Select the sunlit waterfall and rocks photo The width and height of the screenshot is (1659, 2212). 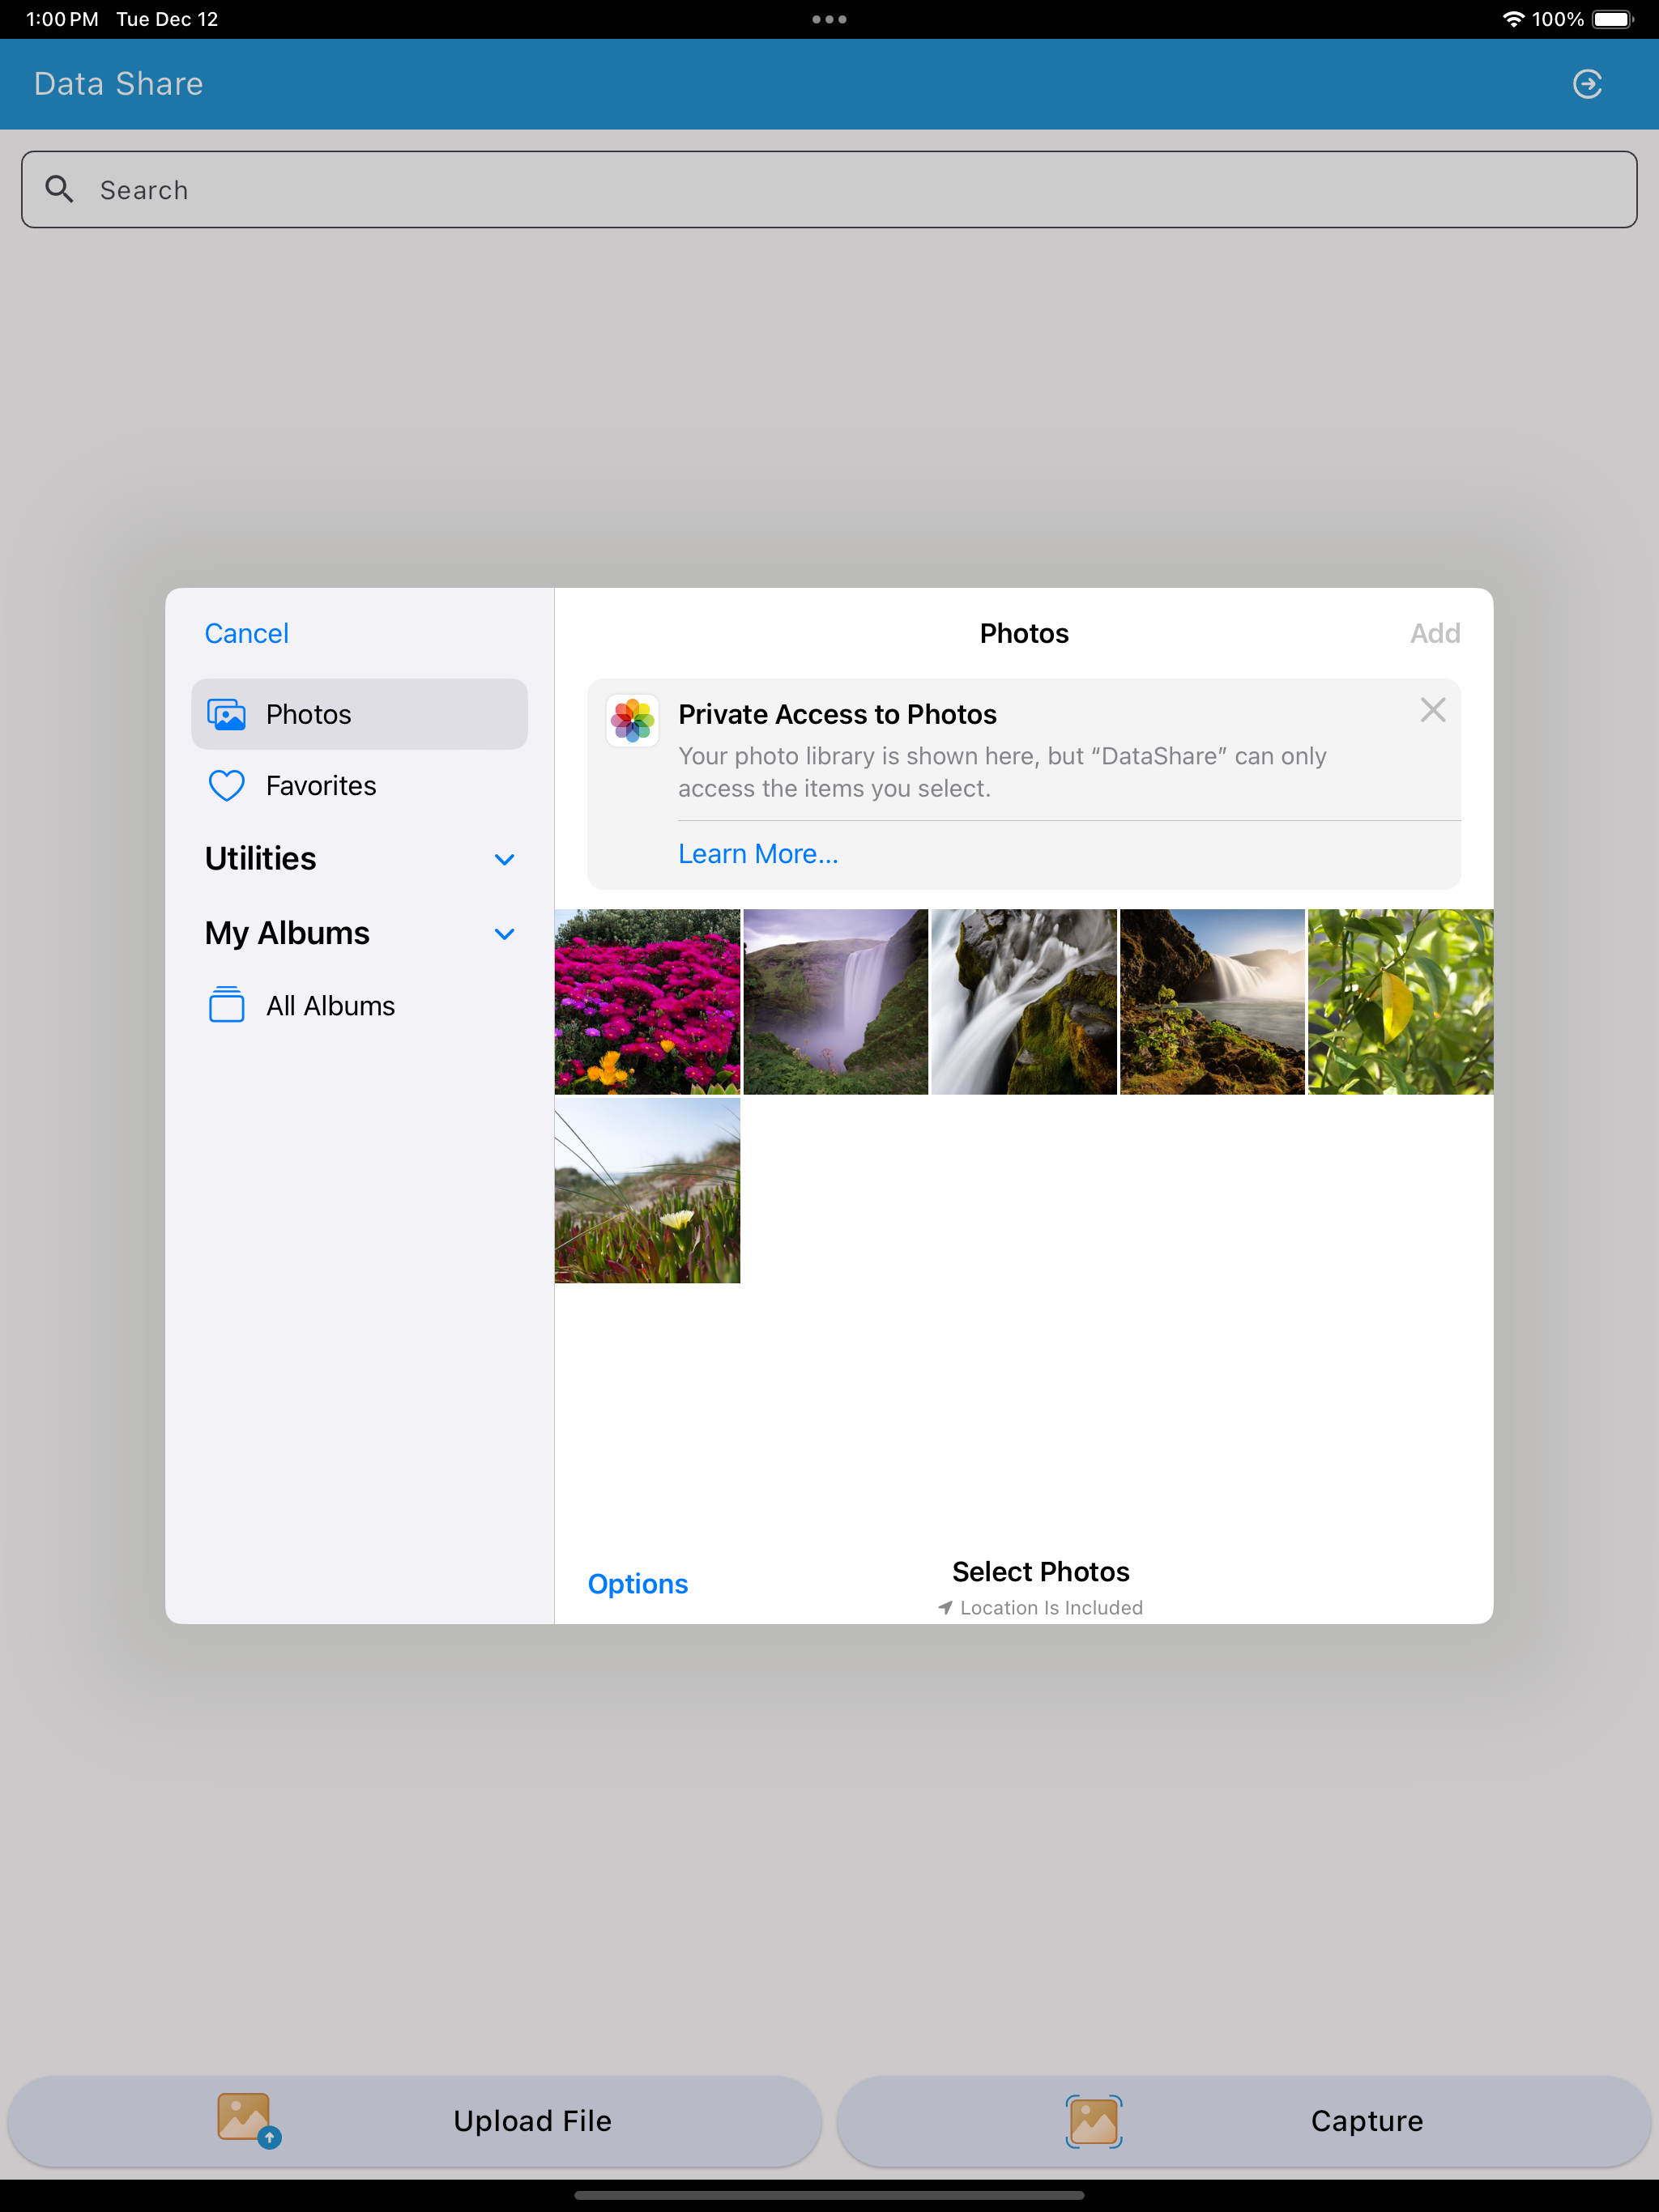[1212, 1001]
